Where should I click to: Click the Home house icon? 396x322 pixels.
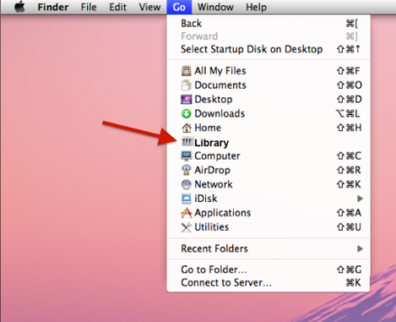(187, 128)
